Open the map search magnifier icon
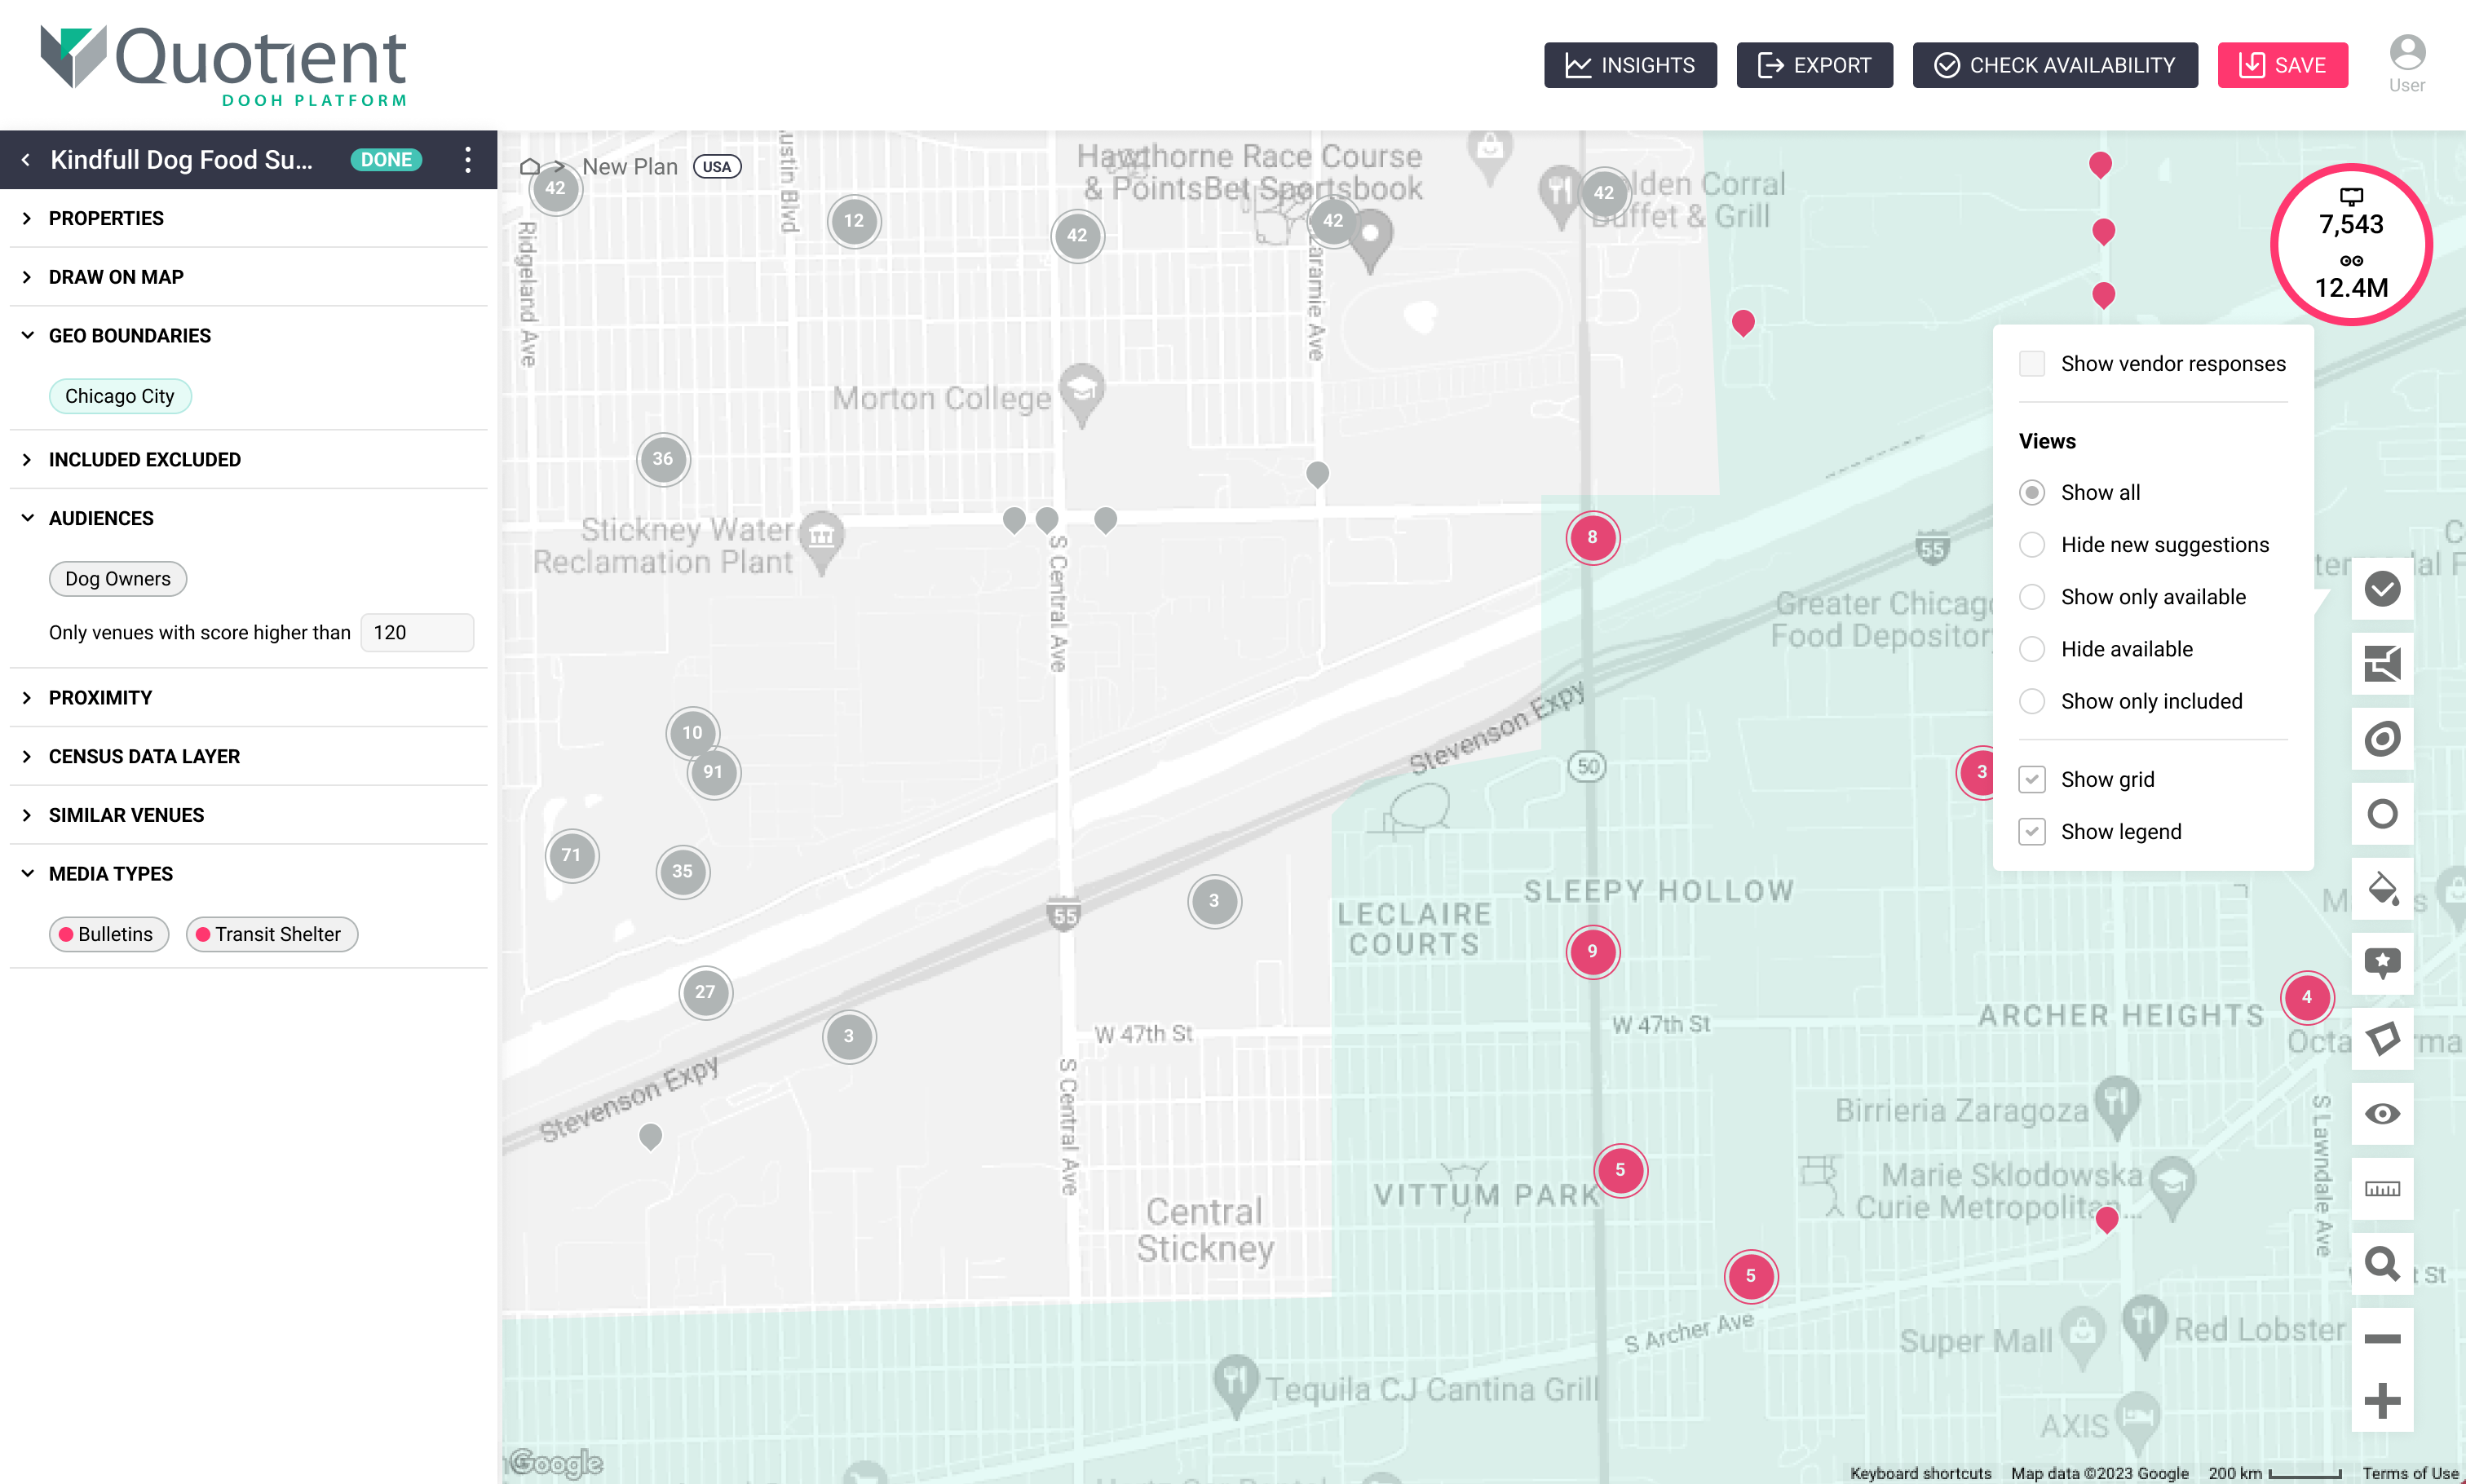Viewport: 2466px width, 1484px height. 2382,1263
